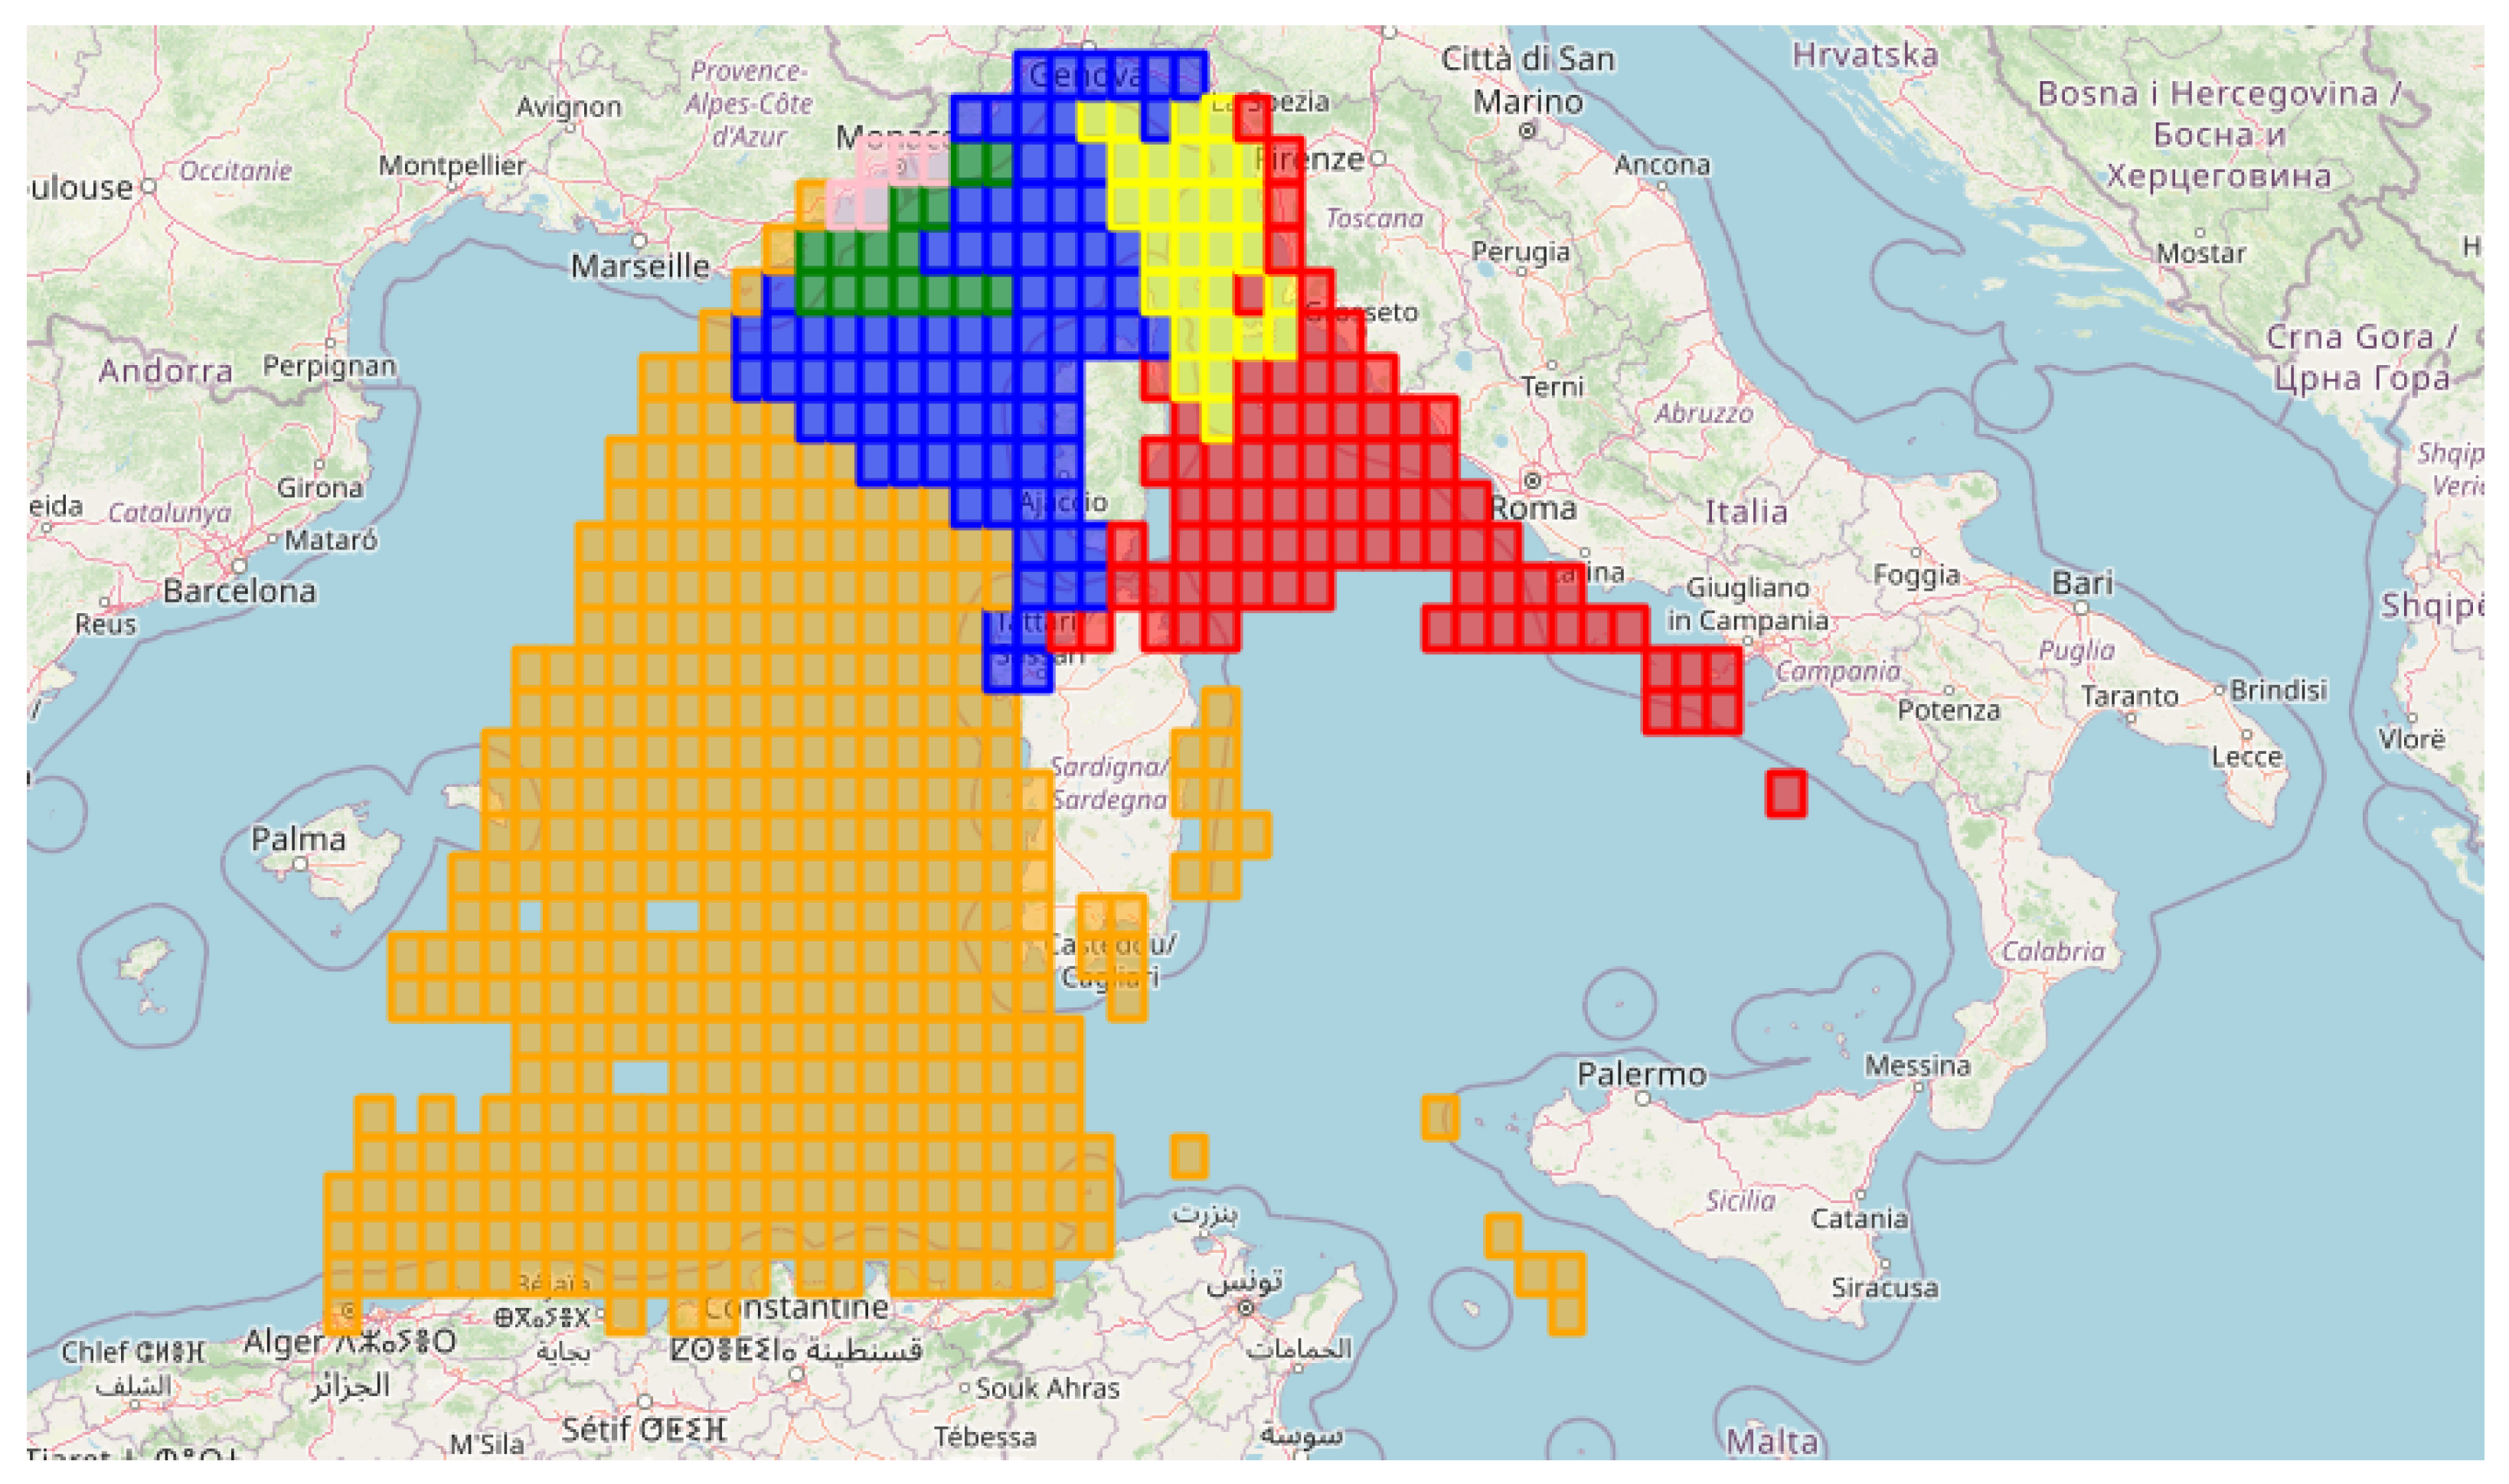Click the lone orange cell northwest of Palermo
Image resolution: width=2509 pixels, height=1484 pixels.
pos(1439,1117)
